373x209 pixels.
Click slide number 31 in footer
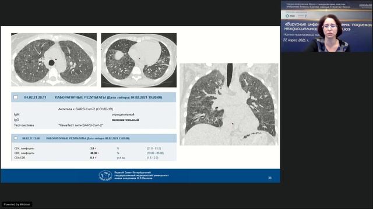[x=270, y=178]
